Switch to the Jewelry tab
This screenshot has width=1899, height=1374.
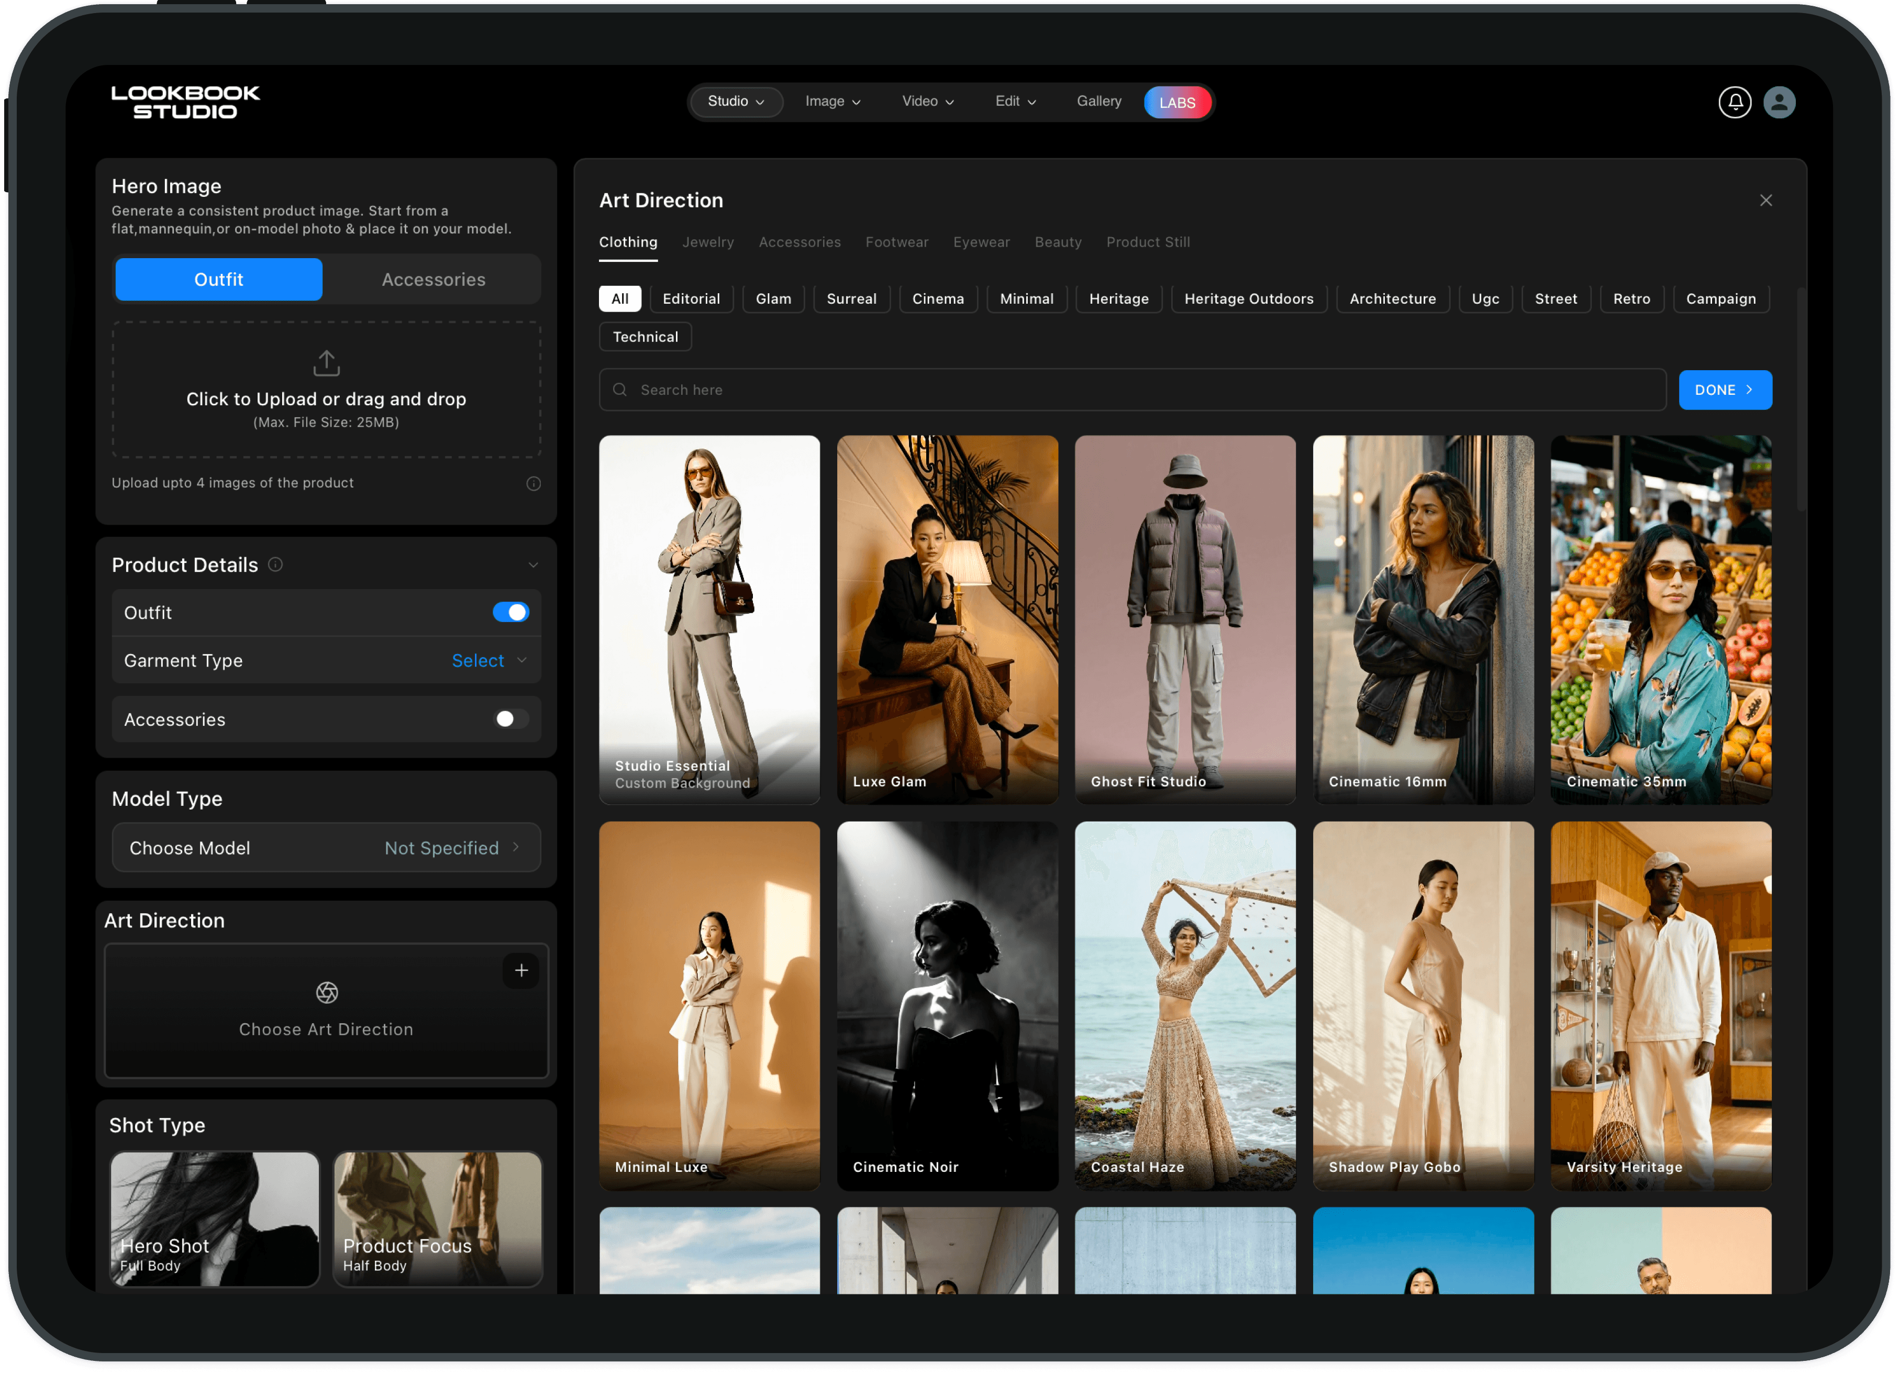click(x=707, y=242)
